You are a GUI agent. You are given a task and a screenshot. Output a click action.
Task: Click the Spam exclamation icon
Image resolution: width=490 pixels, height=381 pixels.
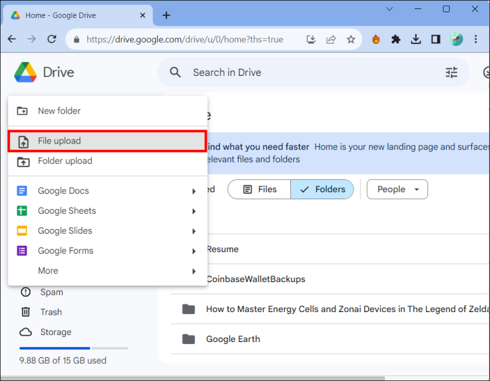(x=26, y=292)
